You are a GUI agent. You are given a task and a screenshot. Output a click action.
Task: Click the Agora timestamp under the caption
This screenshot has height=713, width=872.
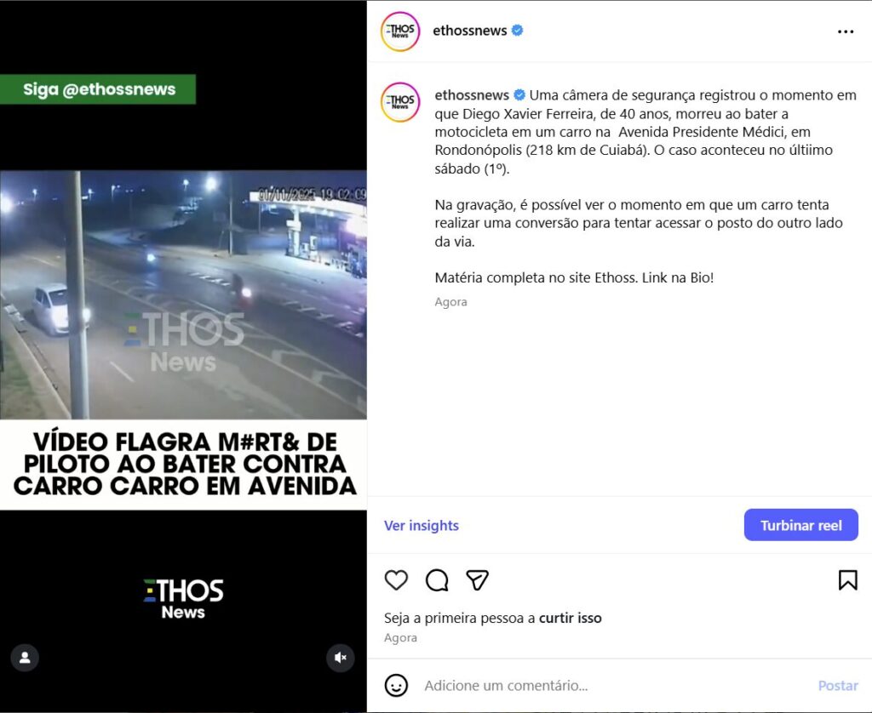tap(450, 302)
